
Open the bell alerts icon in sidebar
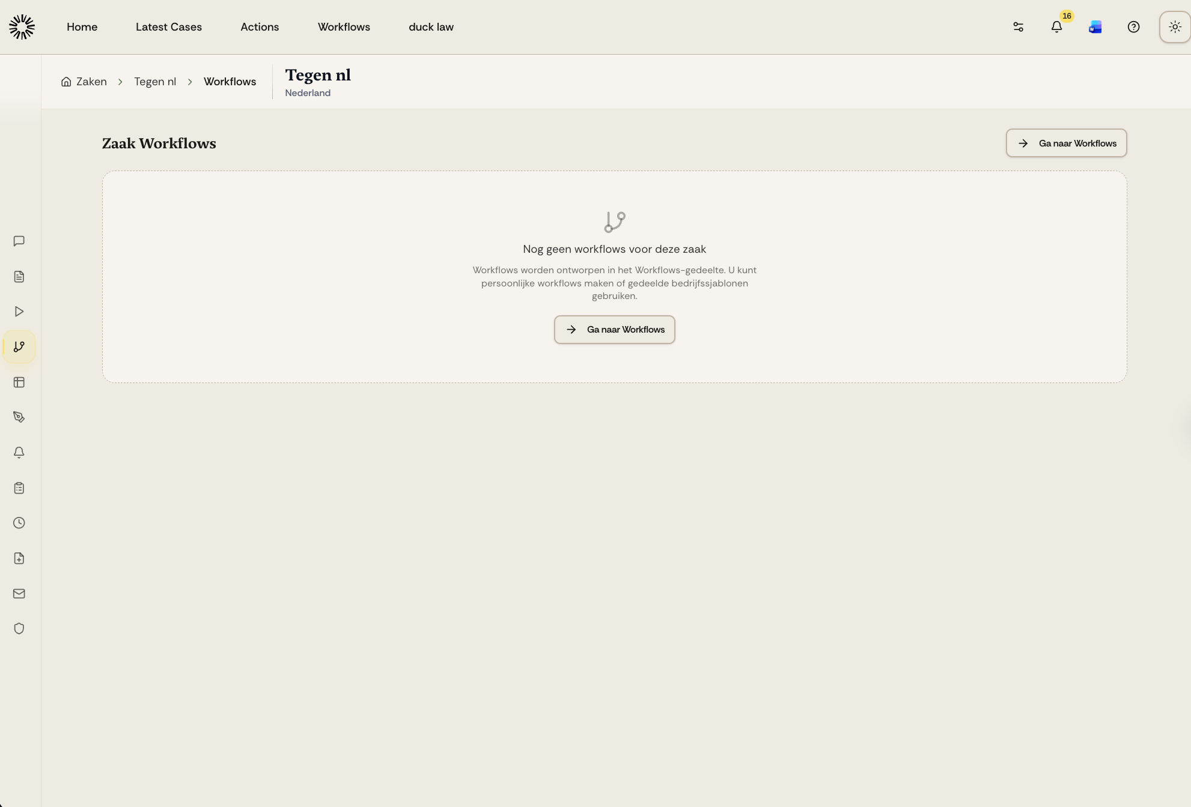coord(19,453)
